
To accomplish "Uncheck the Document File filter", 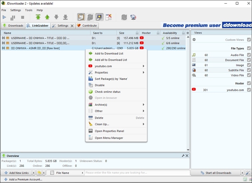I will pos(249,60).
